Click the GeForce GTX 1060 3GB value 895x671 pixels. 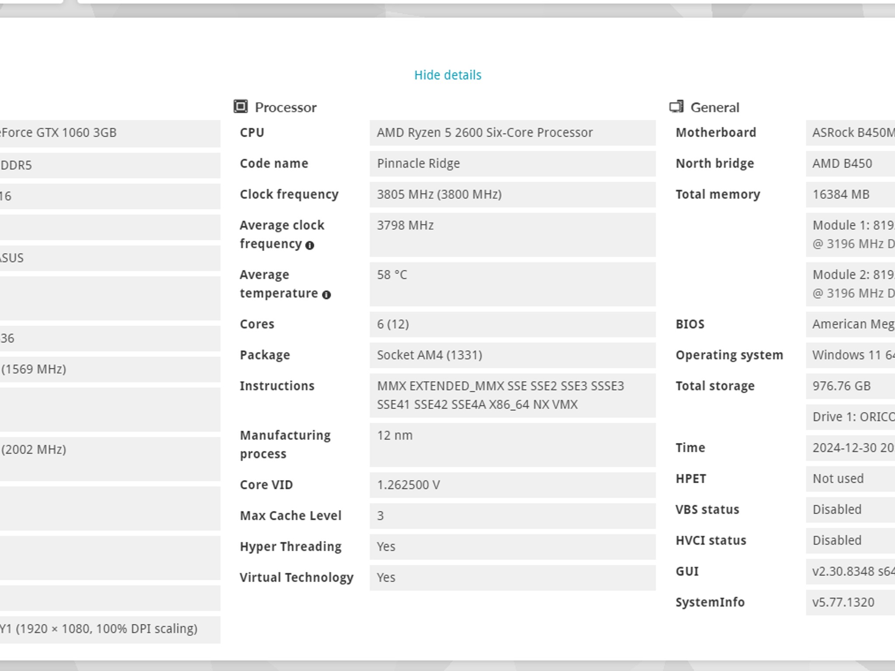[59, 133]
